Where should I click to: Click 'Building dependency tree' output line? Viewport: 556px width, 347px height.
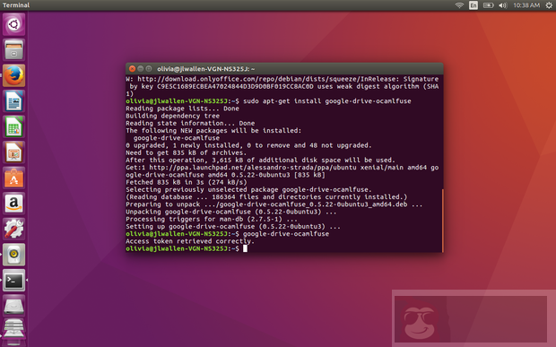[x=173, y=116]
